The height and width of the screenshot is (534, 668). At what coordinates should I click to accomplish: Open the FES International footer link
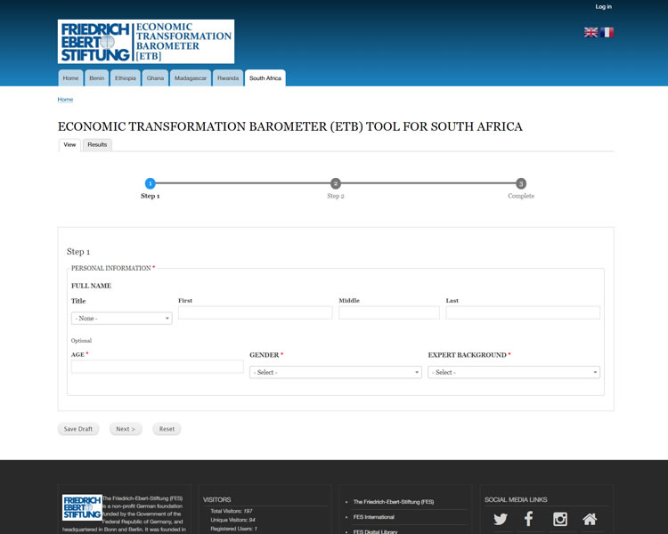(373, 517)
